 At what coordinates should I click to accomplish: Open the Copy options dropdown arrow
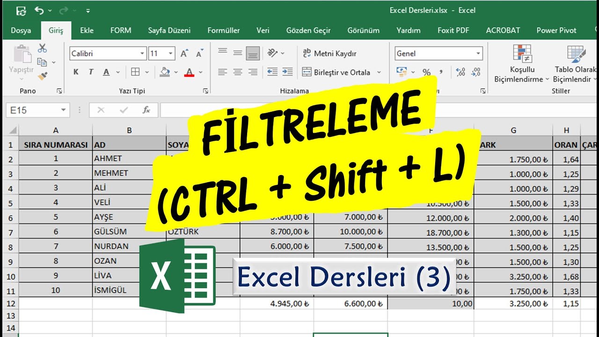[x=54, y=62]
